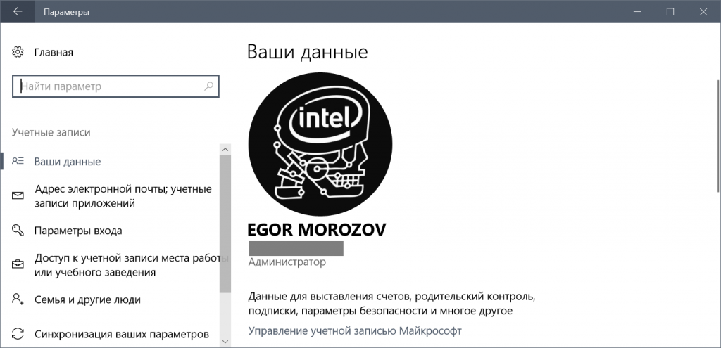The image size is (721, 348).
Task: Select the Ваши данные menu item
Action: tap(68, 161)
